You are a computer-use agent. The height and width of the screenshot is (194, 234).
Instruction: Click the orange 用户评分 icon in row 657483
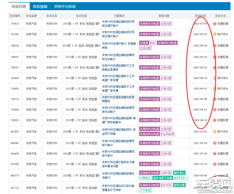click(x=214, y=131)
